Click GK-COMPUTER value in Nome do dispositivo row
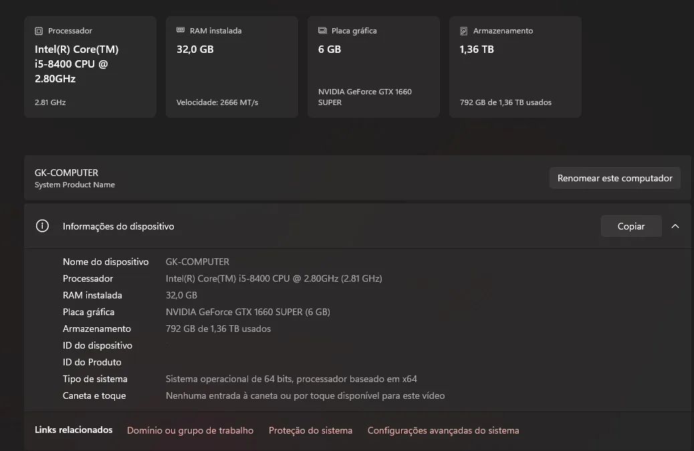This screenshot has height=451, width=694. (x=197, y=262)
